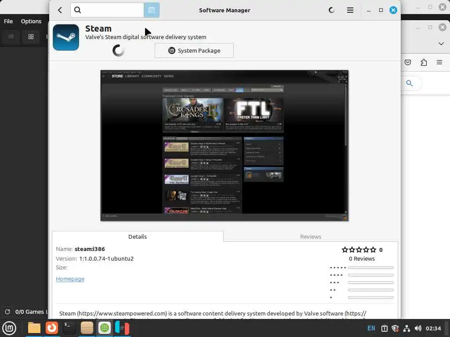Open the Terminal from the taskbar
This screenshot has width=450, height=337.
click(x=69, y=328)
